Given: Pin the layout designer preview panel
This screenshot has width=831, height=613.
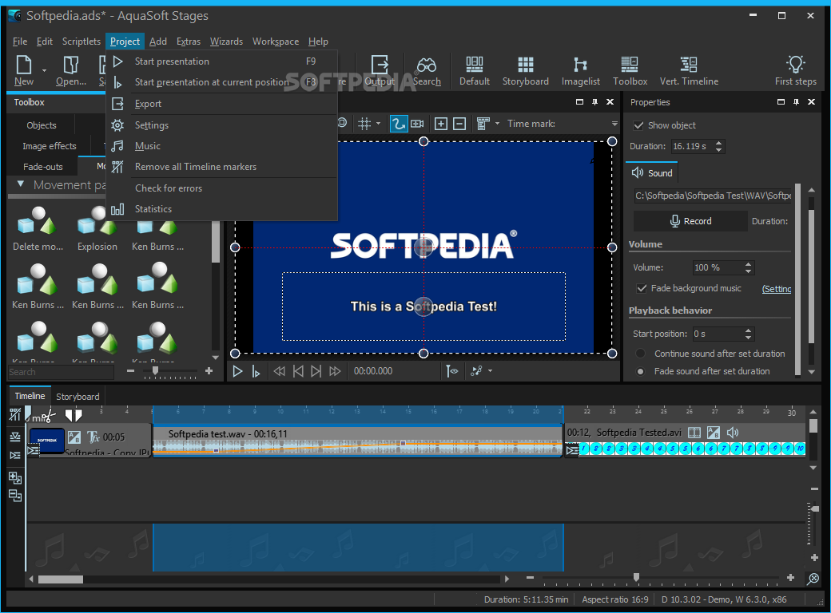Looking at the screenshot, I should (x=594, y=102).
